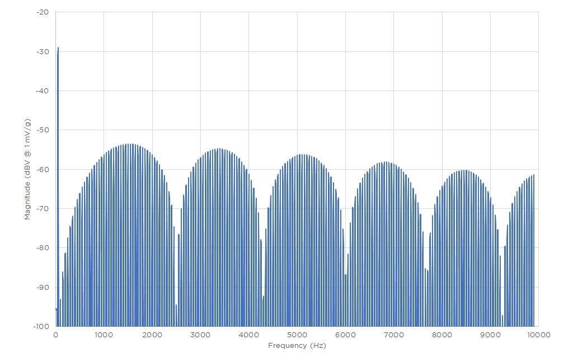Click the 10000 label on the frequency axis
The image size is (573, 363).
(x=538, y=335)
